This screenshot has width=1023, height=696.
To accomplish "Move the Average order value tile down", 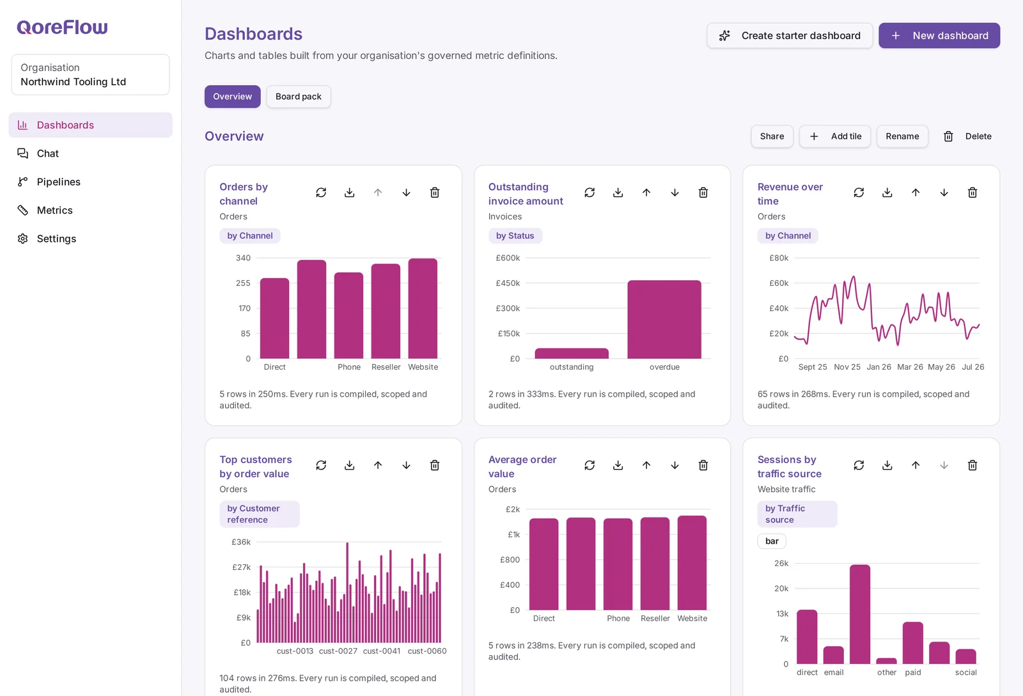I will [x=675, y=465].
